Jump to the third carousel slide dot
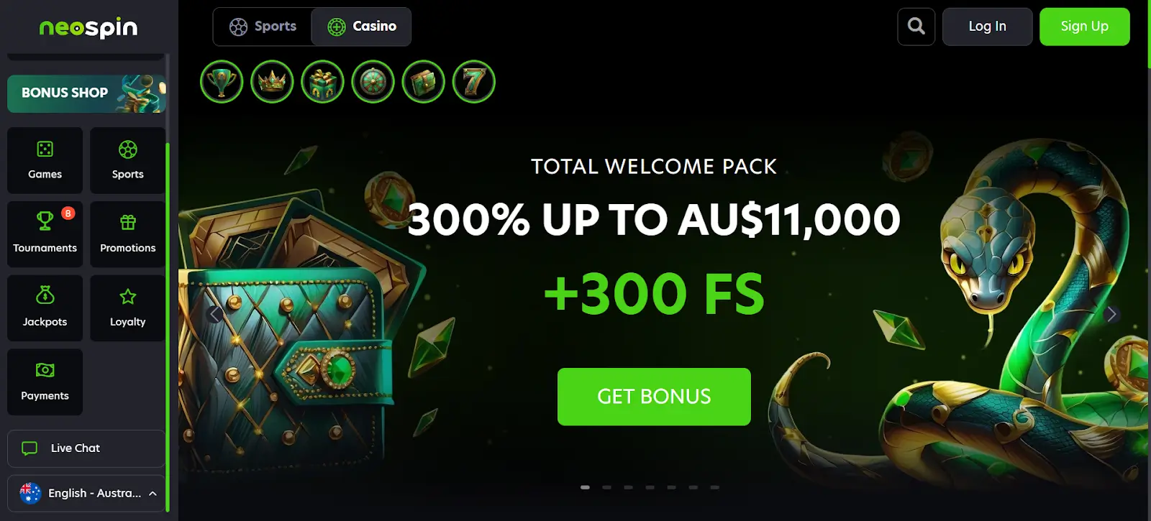 629,487
